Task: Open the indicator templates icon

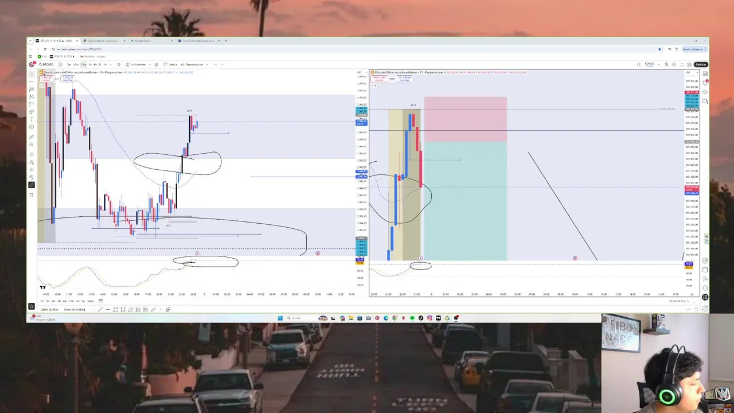Action: pos(157,64)
